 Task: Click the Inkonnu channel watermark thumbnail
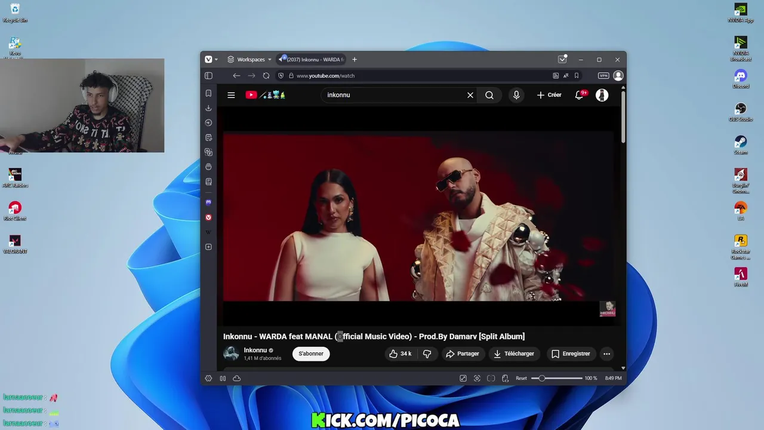[x=607, y=309]
